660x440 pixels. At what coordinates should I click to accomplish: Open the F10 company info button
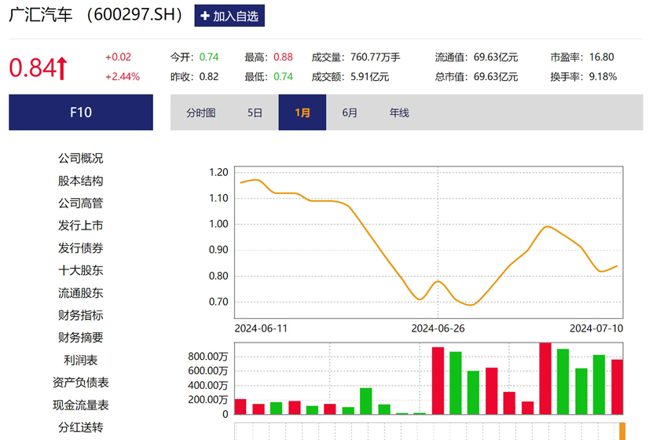coord(81,112)
